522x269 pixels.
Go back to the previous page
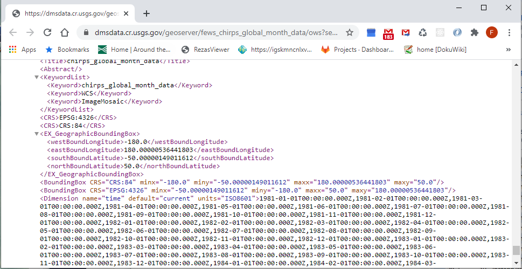(13, 32)
